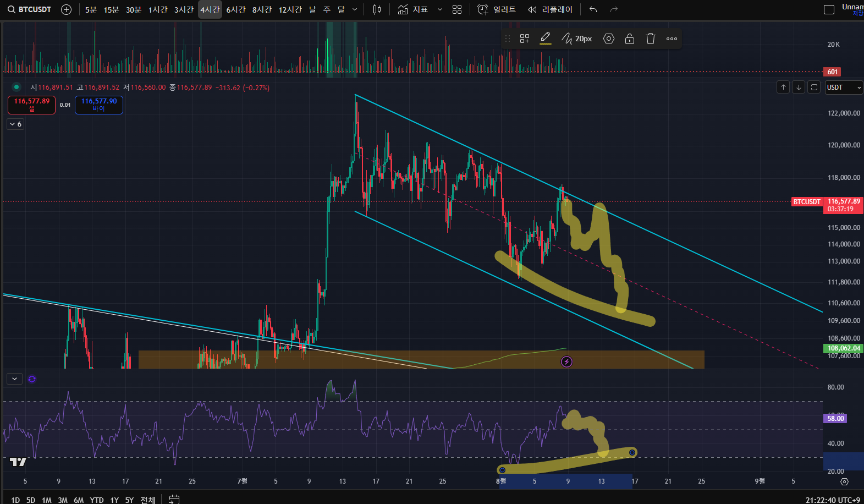This screenshot has height=504, width=864.
Task: Click the lightning bolt event marker
Action: click(566, 361)
